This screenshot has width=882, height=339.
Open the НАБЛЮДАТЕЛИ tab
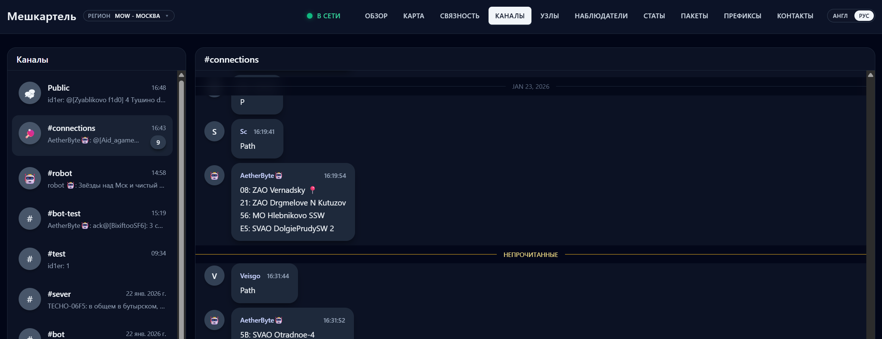click(601, 16)
